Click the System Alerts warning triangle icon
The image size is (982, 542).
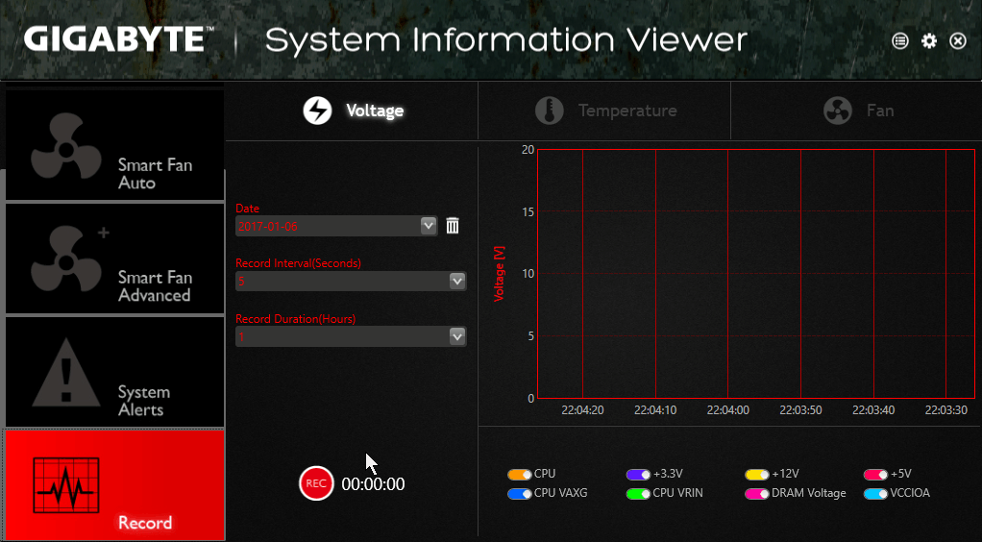click(65, 372)
